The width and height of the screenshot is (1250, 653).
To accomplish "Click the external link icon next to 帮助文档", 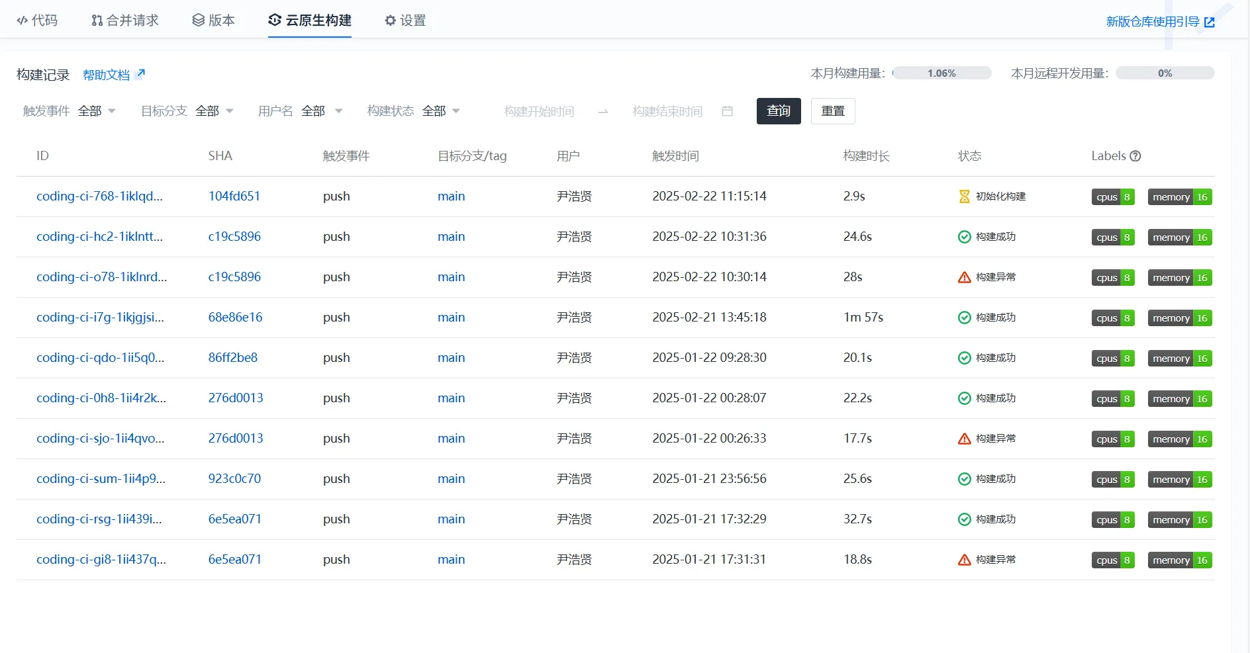I will 140,74.
